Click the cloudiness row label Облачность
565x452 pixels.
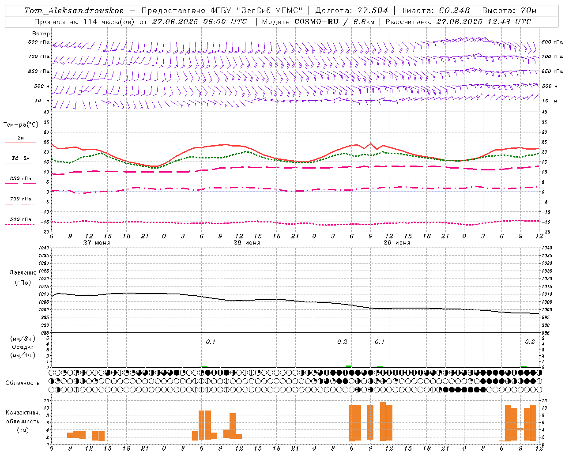pyautogui.click(x=23, y=383)
